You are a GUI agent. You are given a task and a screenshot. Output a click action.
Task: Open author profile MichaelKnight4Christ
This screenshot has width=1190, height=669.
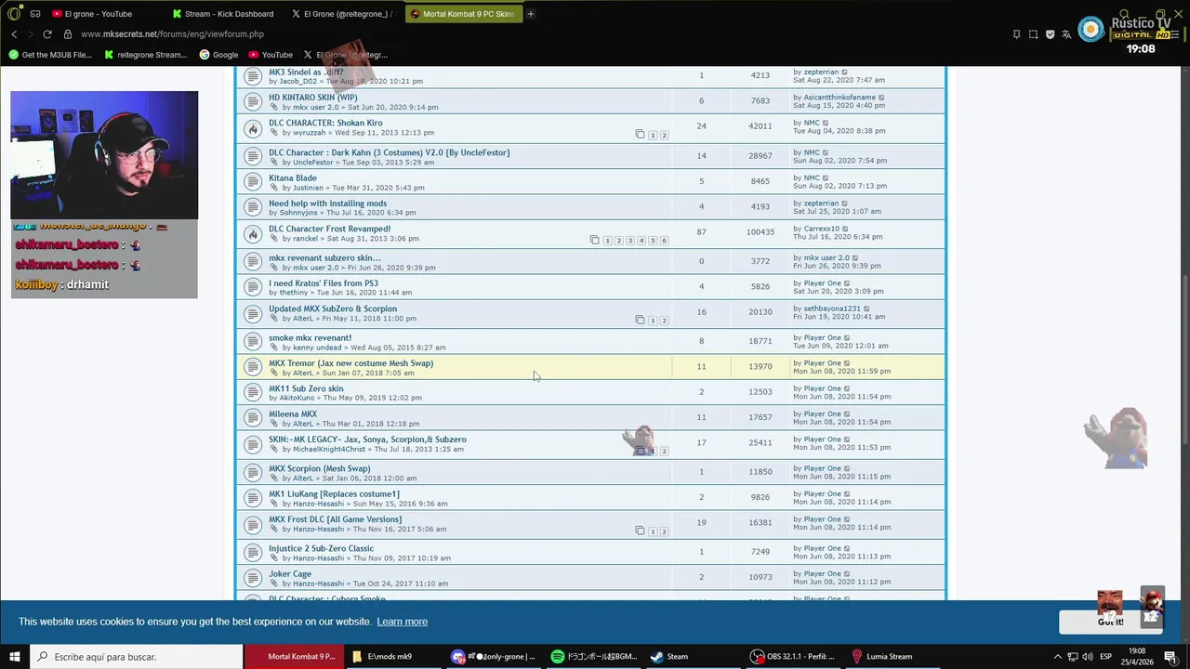tap(329, 450)
